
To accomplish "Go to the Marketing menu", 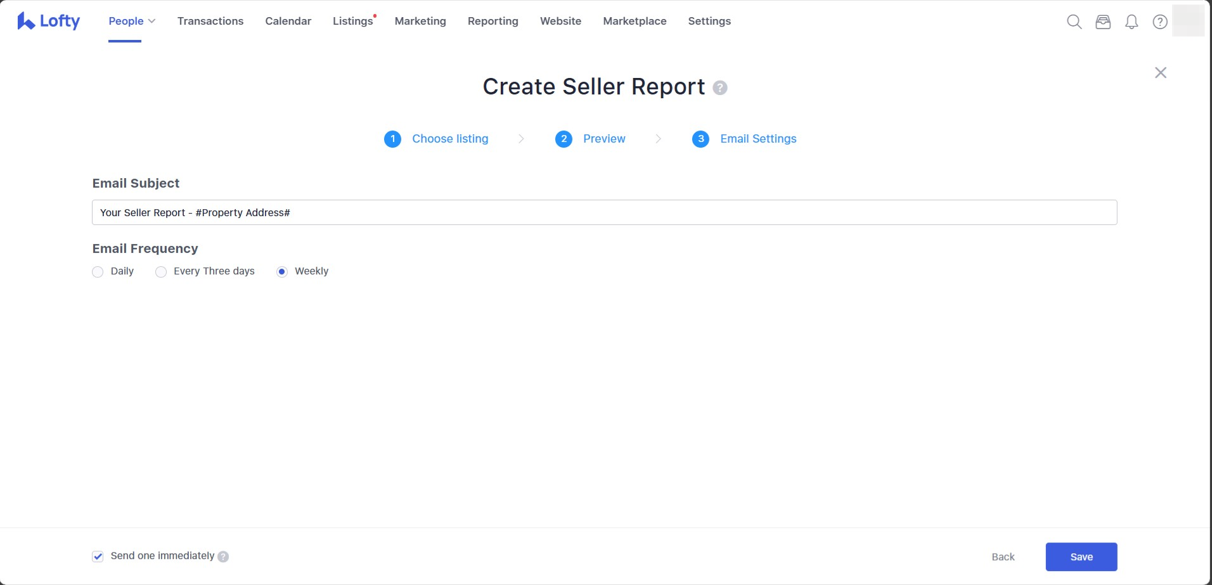I will (420, 21).
